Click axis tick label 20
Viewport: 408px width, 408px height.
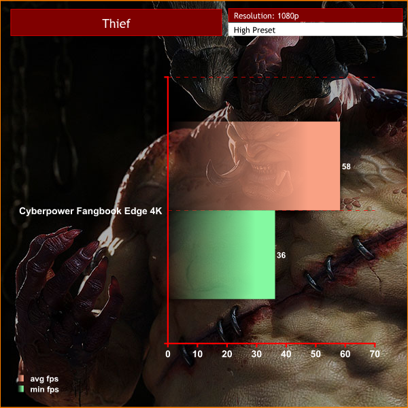click(x=227, y=354)
